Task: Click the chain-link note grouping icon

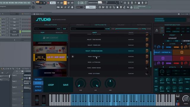Action: [69, 7]
